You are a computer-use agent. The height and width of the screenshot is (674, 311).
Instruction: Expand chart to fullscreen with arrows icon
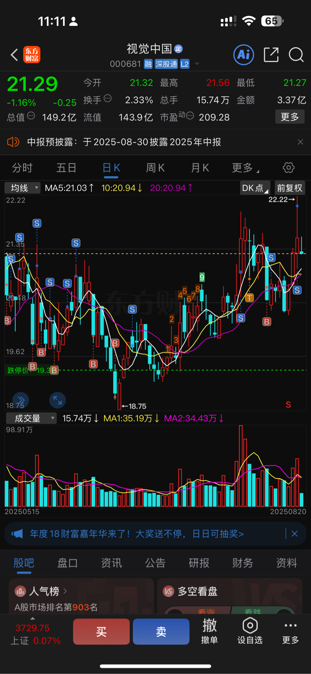pos(58,400)
